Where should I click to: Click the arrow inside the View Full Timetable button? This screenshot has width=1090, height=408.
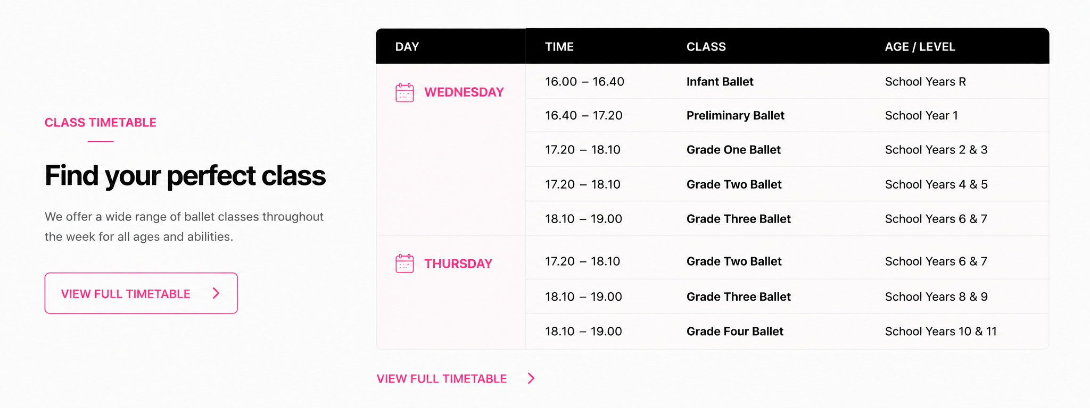click(x=216, y=293)
